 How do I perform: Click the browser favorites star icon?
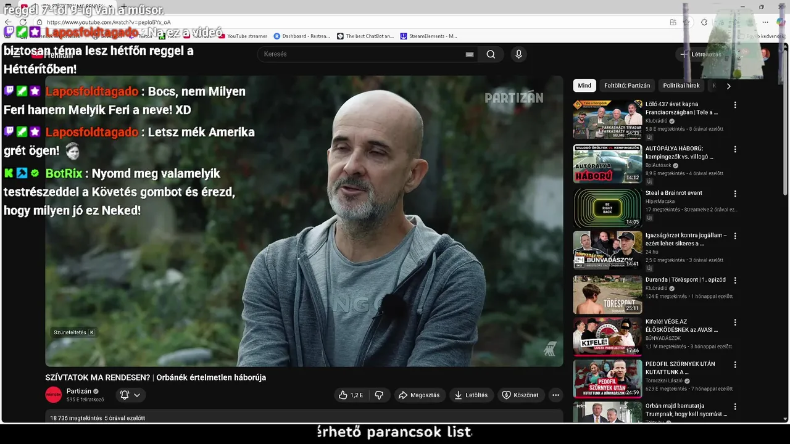(686, 22)
